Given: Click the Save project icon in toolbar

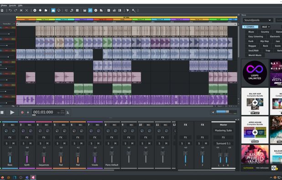Looking at the screenshot, I should (2, 11).
